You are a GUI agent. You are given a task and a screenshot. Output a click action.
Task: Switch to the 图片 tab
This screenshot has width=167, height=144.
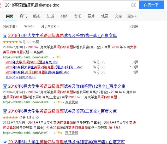91,16
